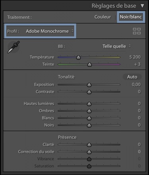
Task: Click the Clarté slider handle
Action: click(x=89, y=145)
